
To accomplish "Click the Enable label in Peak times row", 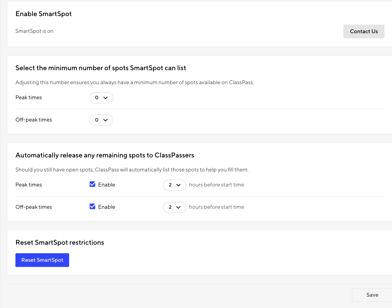I will pos(106,185).
